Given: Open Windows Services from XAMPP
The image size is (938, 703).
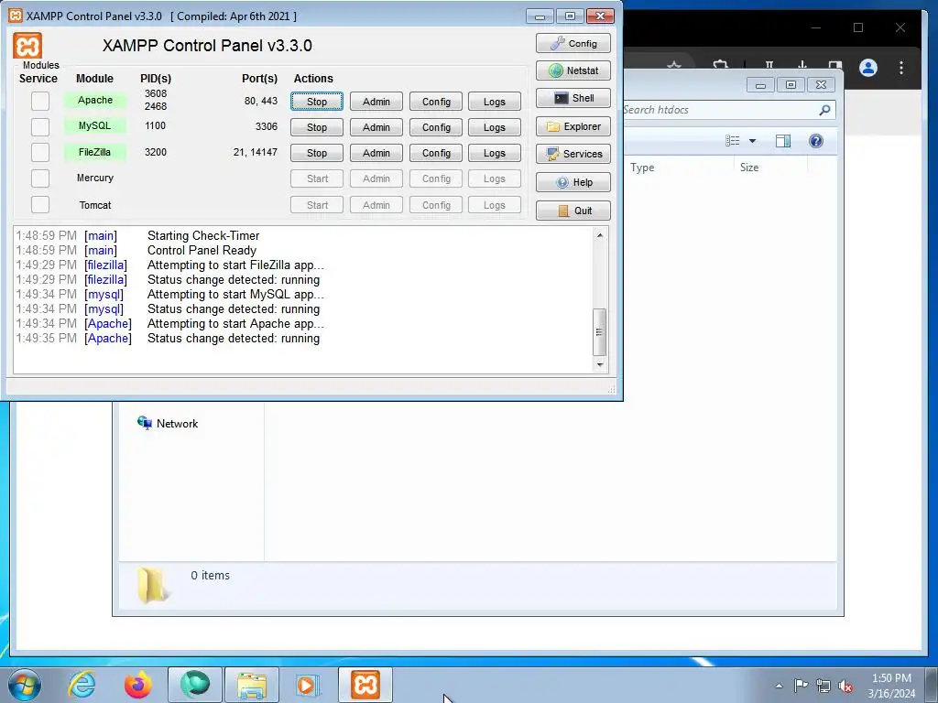Looking at the screenshot, I should [573, 154].
